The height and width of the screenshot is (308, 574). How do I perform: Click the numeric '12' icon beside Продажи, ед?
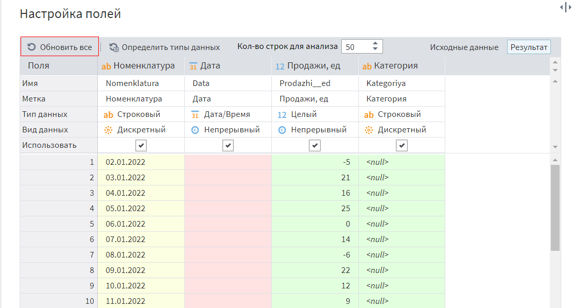(x=280, y=66)
